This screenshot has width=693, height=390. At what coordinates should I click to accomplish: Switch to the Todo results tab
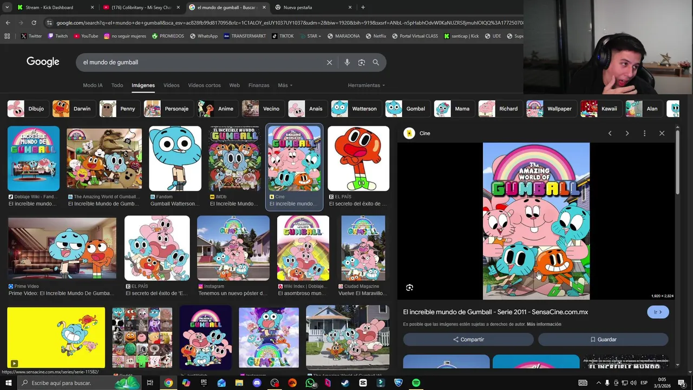click(117, 85)
